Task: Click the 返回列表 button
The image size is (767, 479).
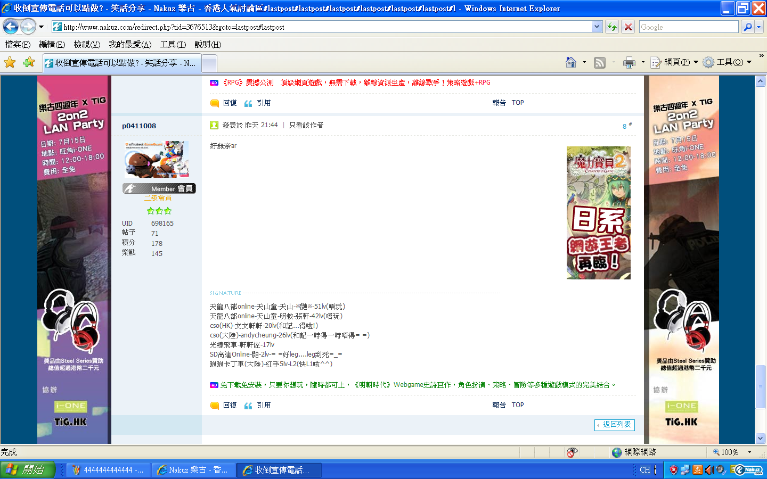Action: (x=615, y=425)
